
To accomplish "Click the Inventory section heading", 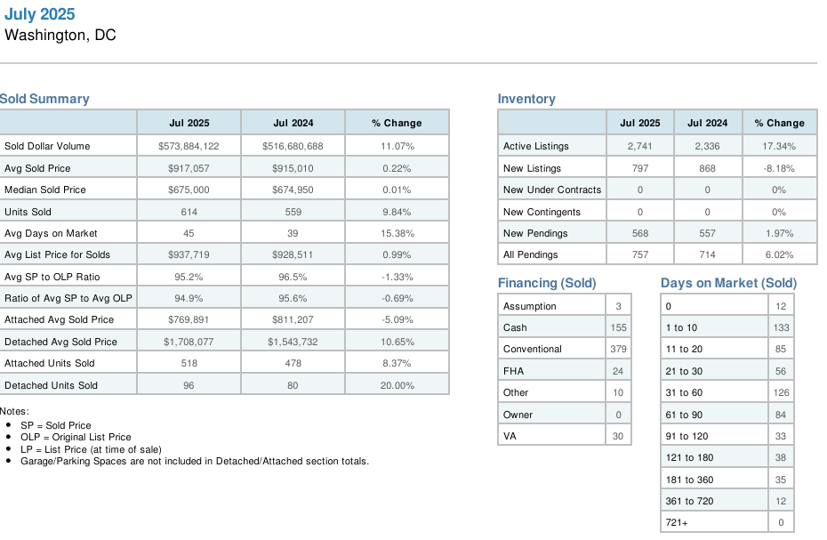I will 526,99.
